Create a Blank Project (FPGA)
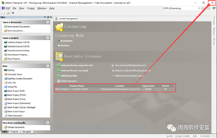217x138 pixels. 15,95
